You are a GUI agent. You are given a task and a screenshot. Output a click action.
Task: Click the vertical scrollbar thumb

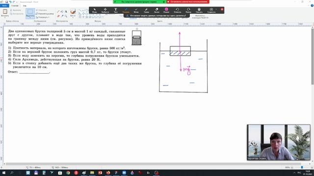pos(313,57)
